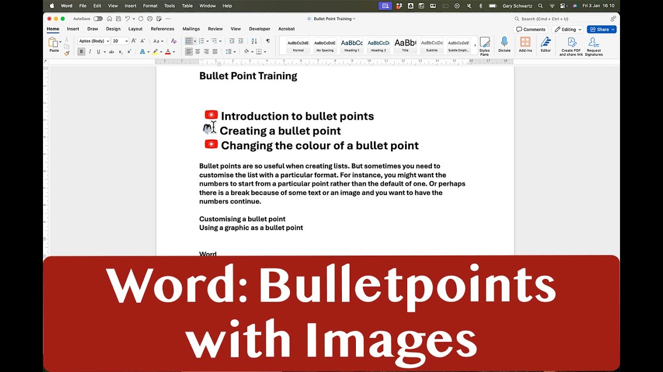Select the Subscript formatting icon
Viewport: 663px width, 372px height.
(121, 52)
